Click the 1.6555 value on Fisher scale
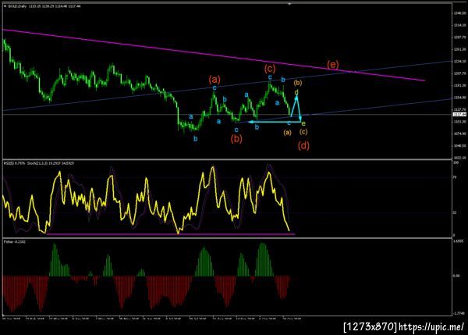The height and width of the screenshot is (335, 468). 458,241
